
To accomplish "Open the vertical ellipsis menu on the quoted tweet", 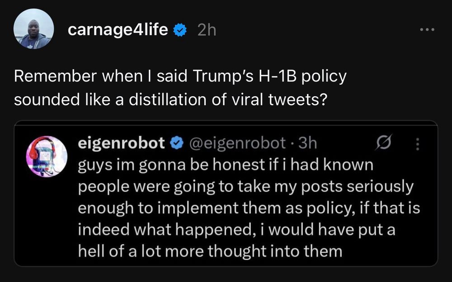I will click(417, 143).
